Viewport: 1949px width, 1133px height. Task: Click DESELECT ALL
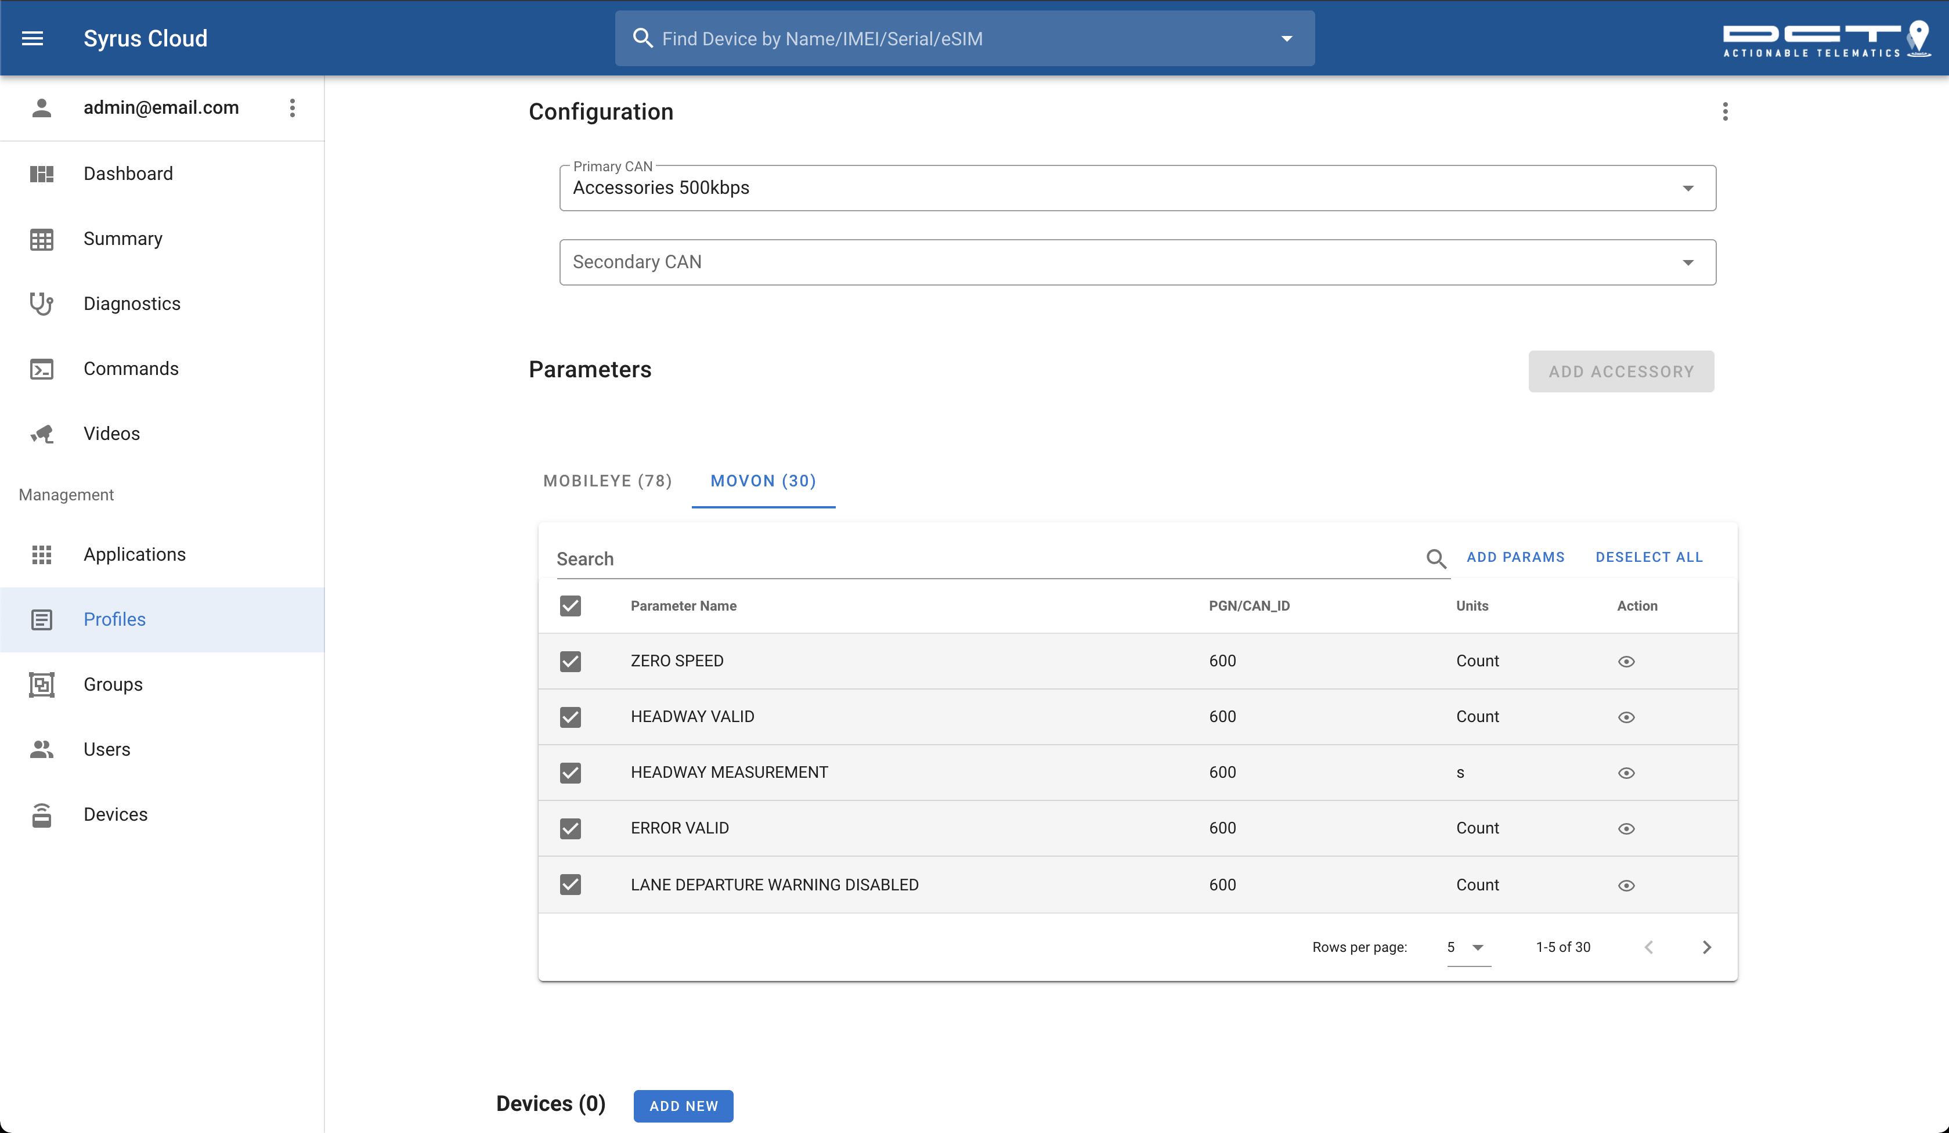pos(1649,557)
